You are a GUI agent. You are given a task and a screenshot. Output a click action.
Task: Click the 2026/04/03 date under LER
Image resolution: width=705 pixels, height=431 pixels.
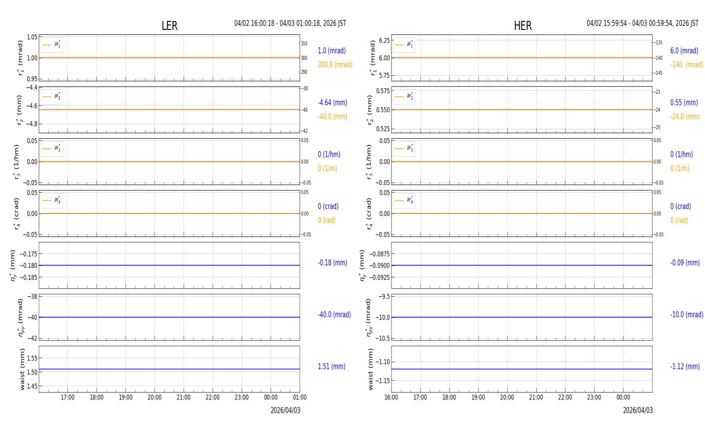pos(286,411)
